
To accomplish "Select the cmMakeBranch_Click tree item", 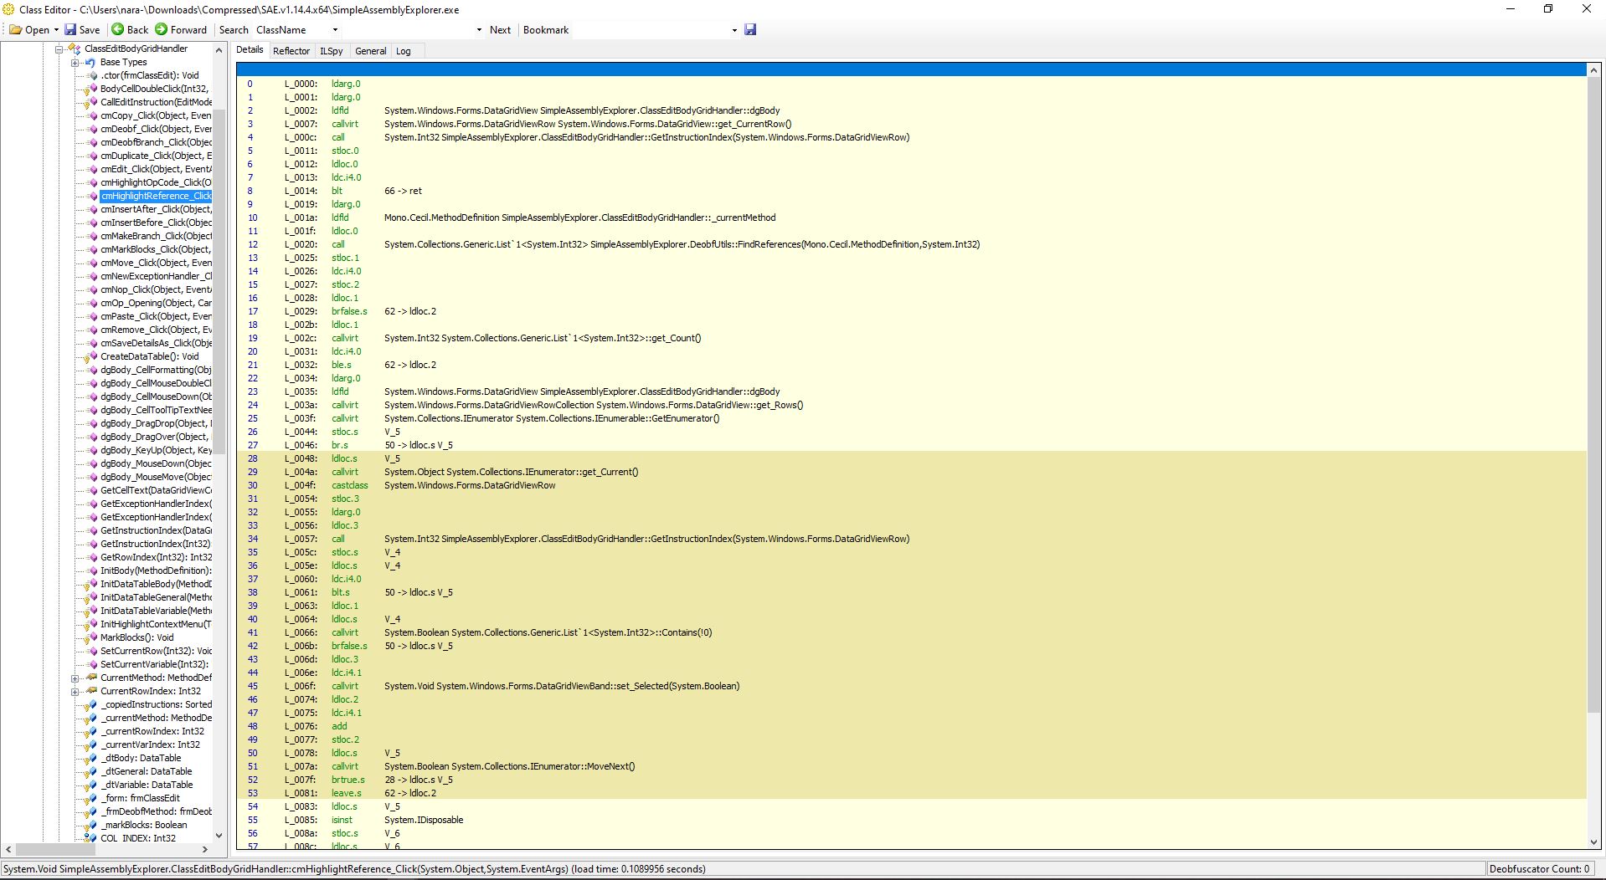I will (156, 236).
